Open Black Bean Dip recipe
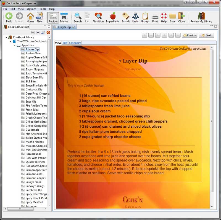This screenshot has width=221, height=220. coord(34,77)
